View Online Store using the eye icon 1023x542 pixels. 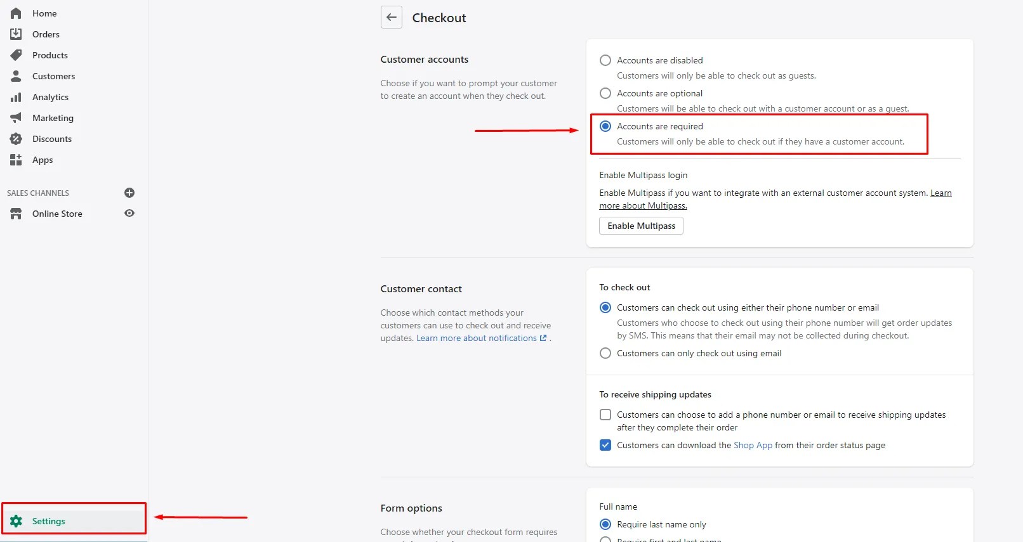(x=129, y=214)
